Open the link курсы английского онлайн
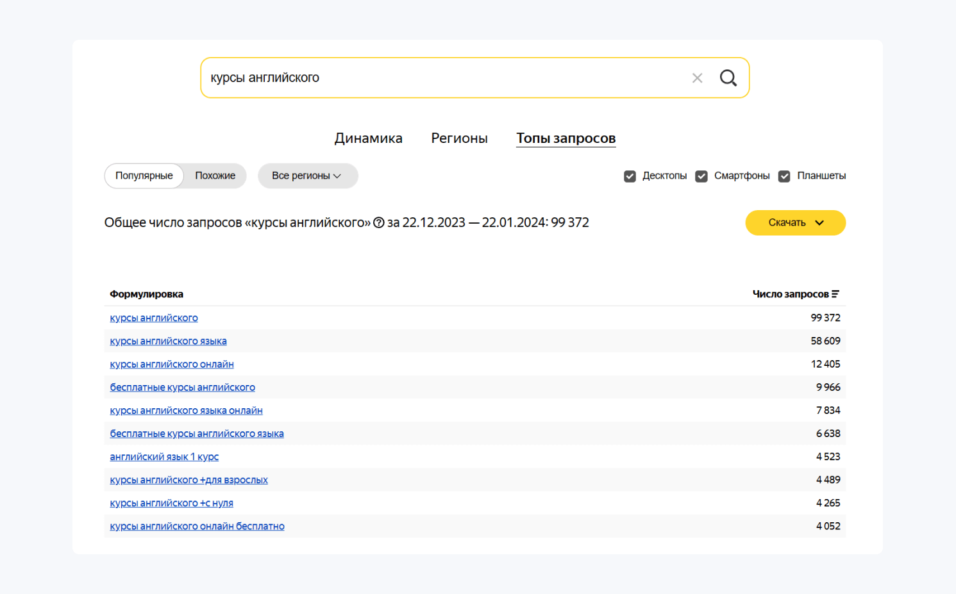The height and width of the screenshot is (594, 956). pos(172,364)
